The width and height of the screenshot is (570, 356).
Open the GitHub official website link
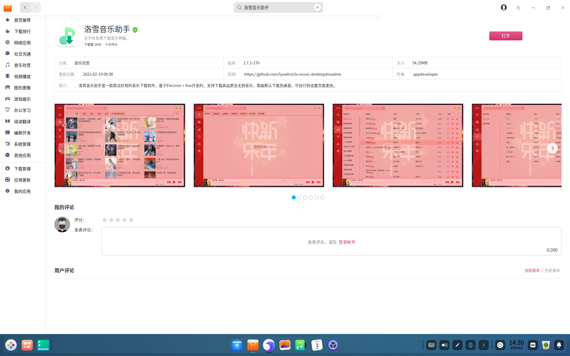click(x=292, y=74)
